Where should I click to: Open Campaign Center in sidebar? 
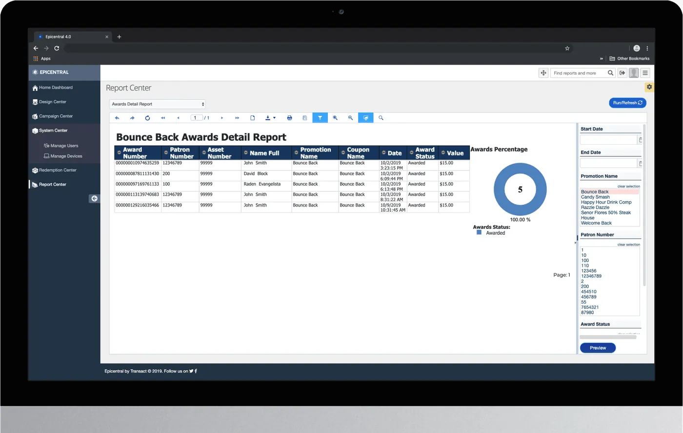(x=52, y=116)
